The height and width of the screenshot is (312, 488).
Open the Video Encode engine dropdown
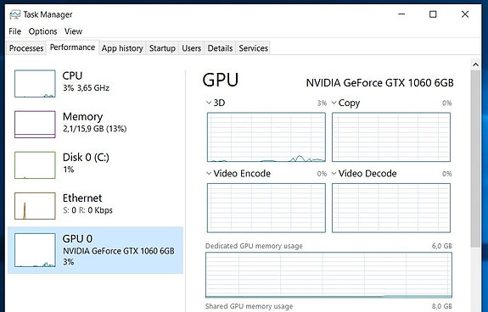point(209,173)
